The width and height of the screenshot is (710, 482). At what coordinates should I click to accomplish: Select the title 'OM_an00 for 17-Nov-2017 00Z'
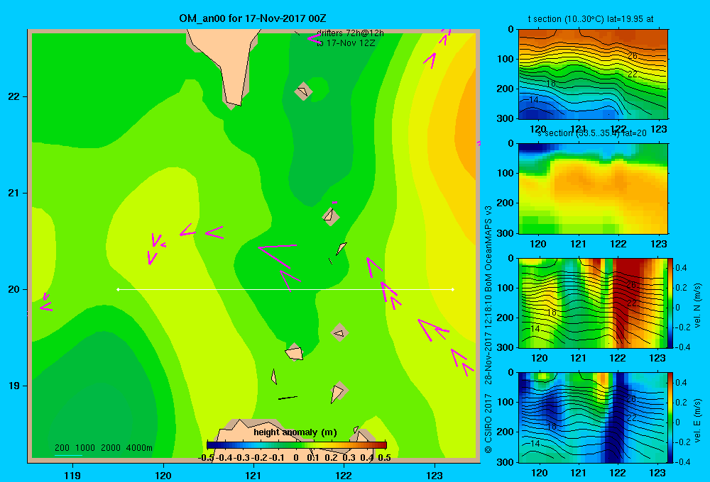pos(253,18)
